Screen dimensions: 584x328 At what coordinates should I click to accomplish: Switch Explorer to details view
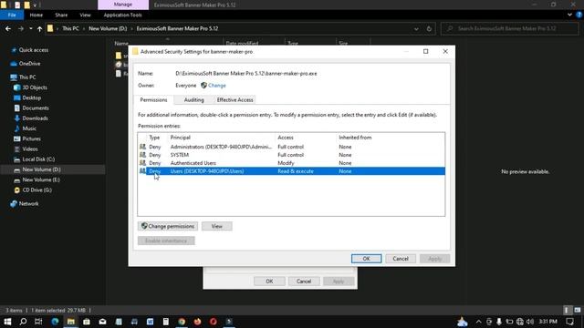point(567,310)
